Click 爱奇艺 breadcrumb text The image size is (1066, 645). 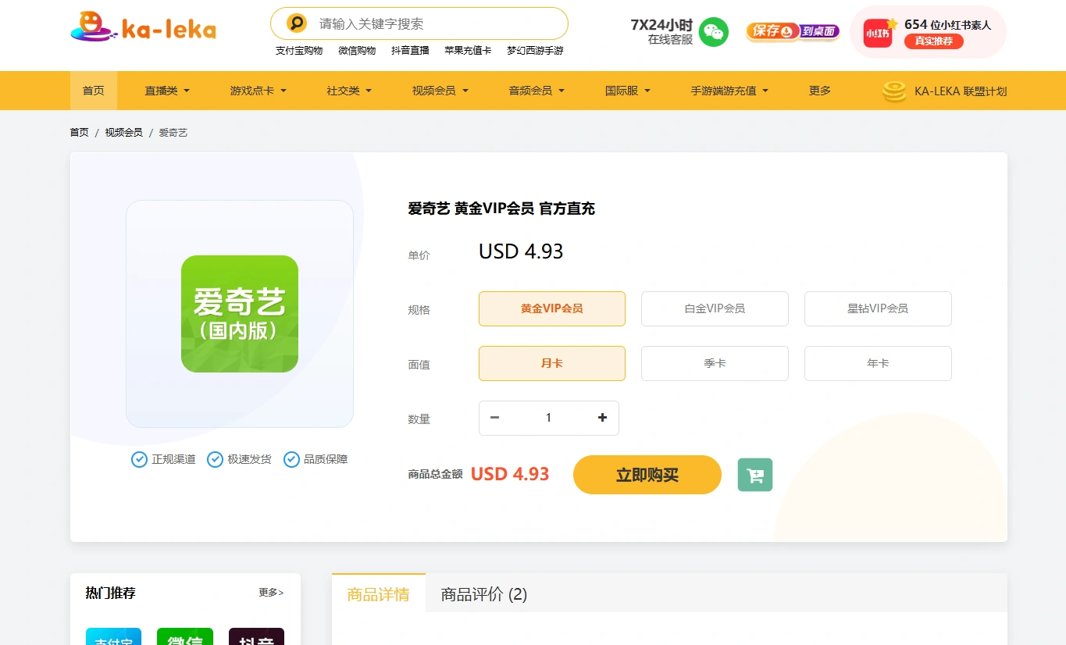coord(173,133)
